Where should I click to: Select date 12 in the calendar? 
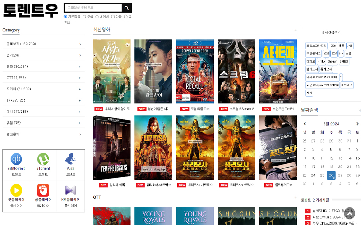tap(331, 158)
